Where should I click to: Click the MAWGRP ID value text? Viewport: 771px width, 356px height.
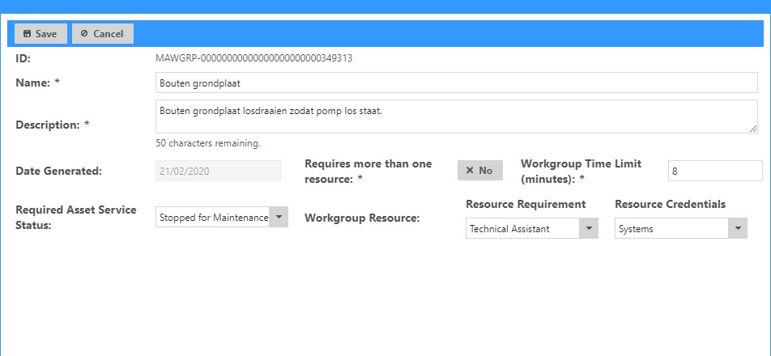pyautogui.click(x=253, y=58)
